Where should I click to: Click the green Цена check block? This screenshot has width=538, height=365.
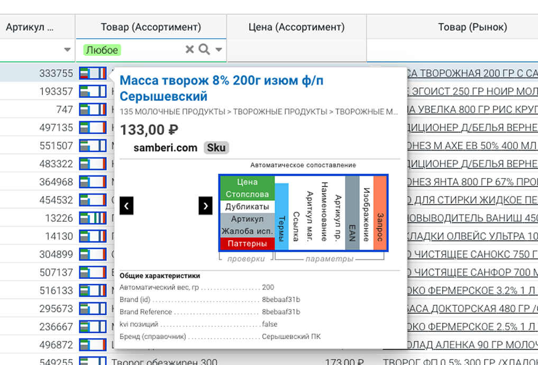tap(247, 182)
